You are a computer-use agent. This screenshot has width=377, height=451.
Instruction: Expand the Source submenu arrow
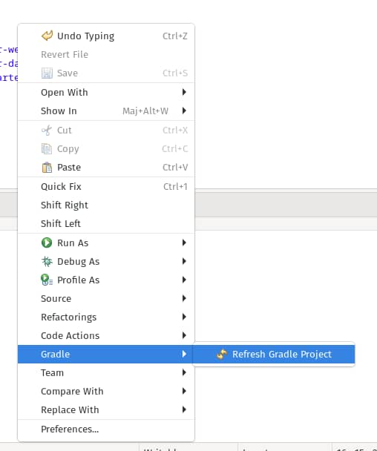point(184,298)
